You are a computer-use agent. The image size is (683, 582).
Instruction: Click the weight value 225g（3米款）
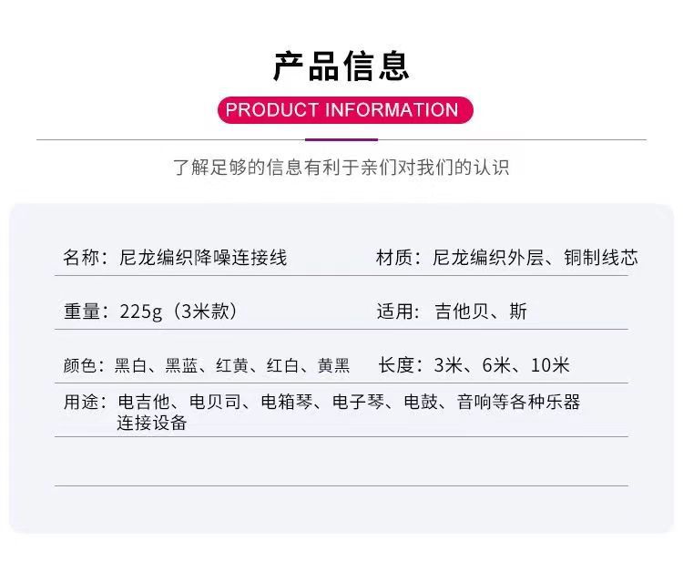click(x=180, y=311)
